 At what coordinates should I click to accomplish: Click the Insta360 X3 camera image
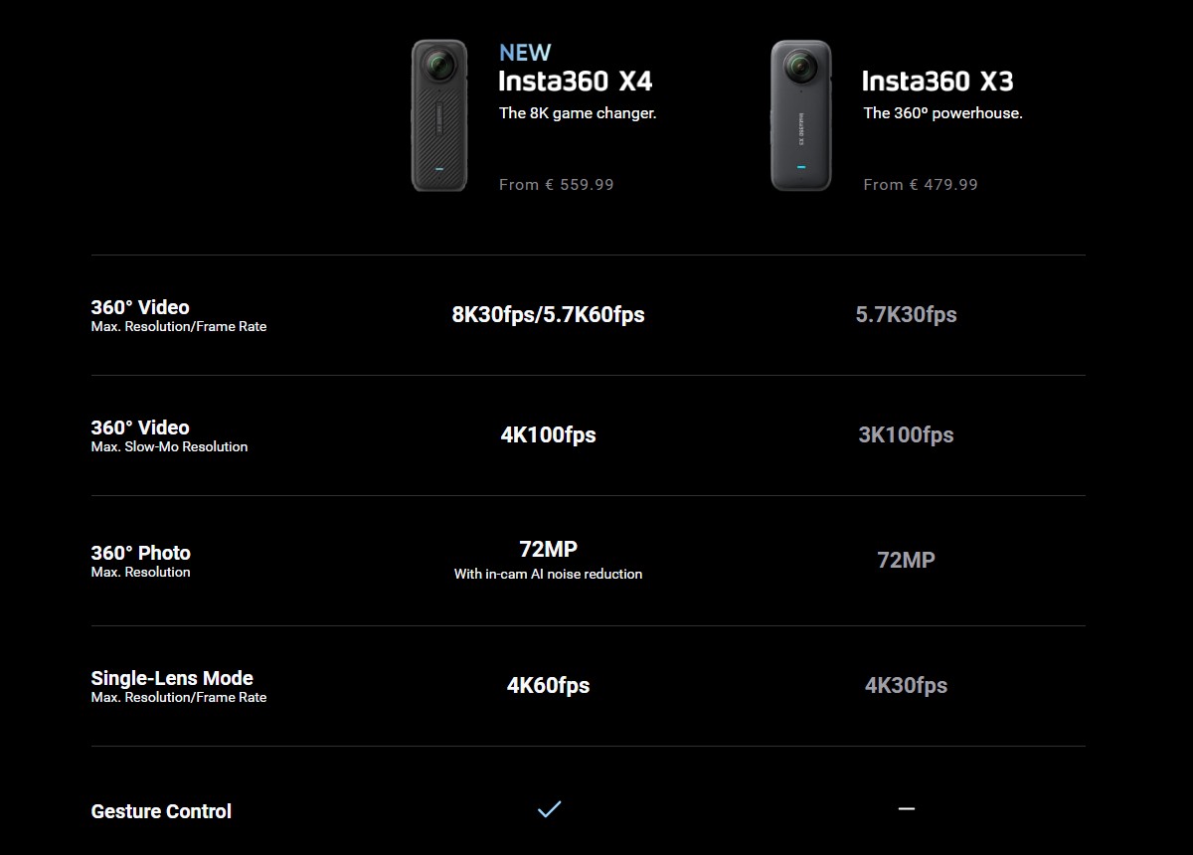pos(800,115)
